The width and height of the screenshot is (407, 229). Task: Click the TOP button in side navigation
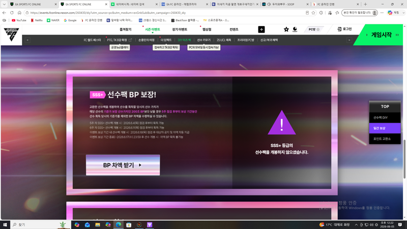pos(385,106)
